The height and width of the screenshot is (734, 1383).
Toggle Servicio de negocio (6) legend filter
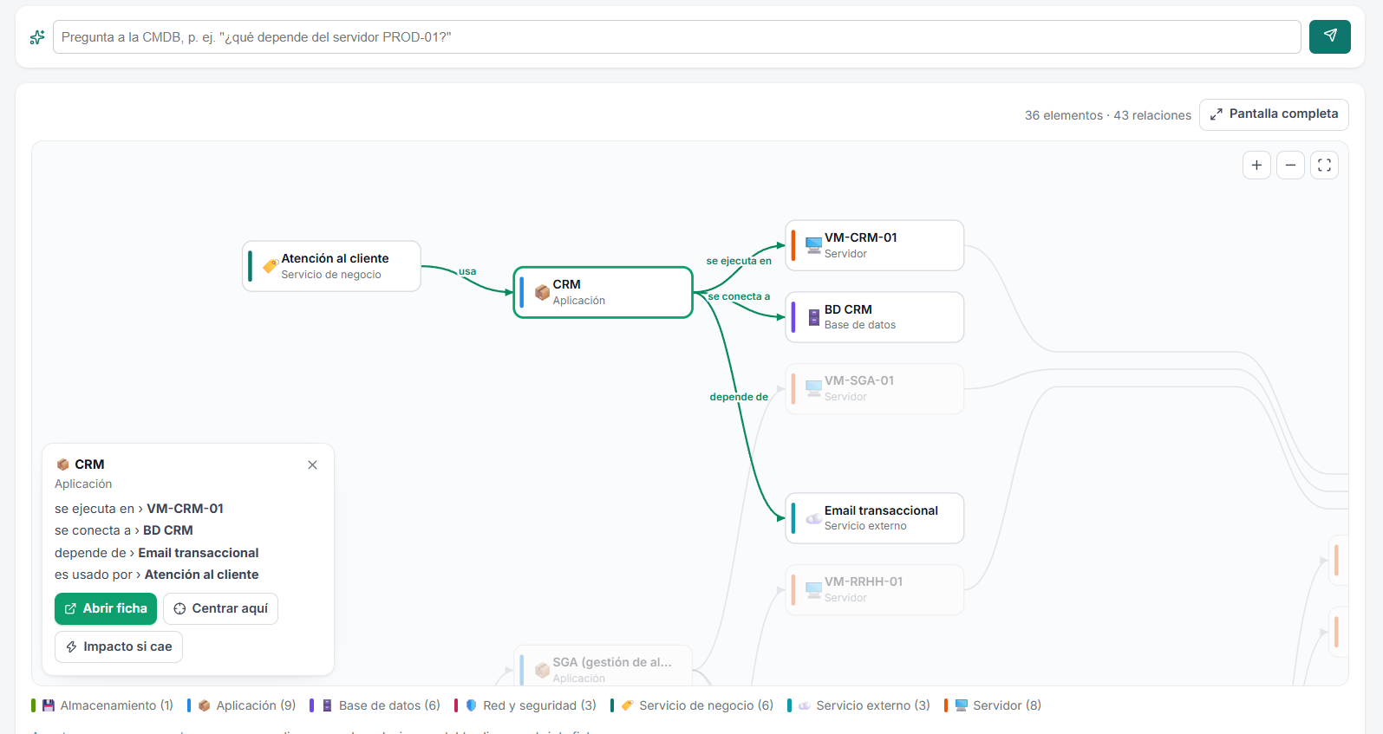pyautogui.click(x=692, y=705)
